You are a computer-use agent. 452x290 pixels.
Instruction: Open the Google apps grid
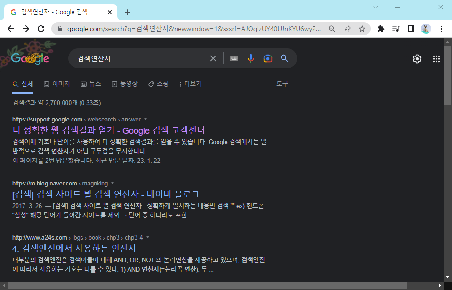click(x=436, y=59)
